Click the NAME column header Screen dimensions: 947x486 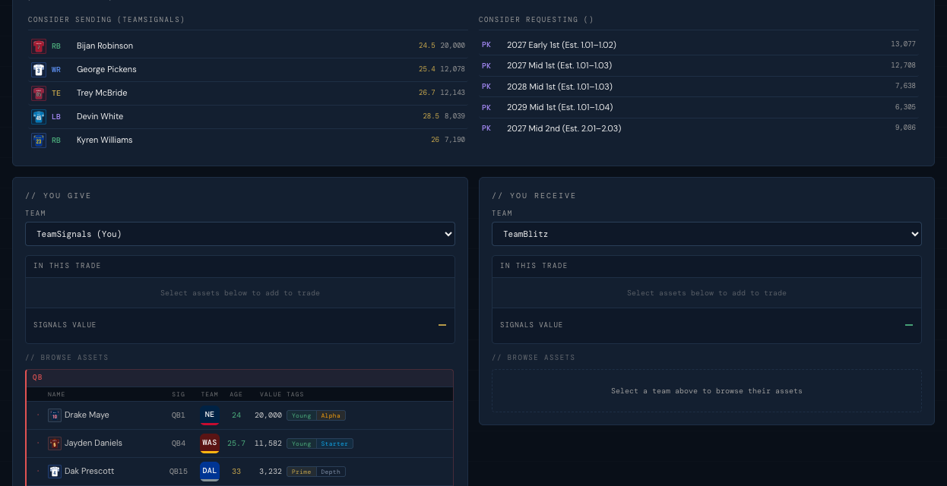click(56, 395)
